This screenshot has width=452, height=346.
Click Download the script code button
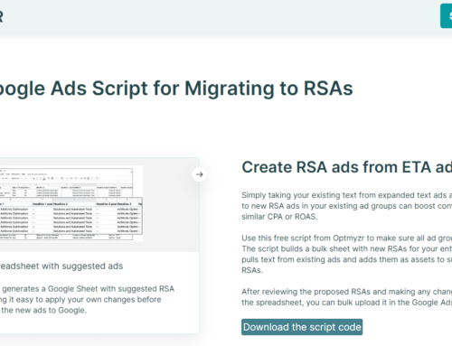pos(302,327)
